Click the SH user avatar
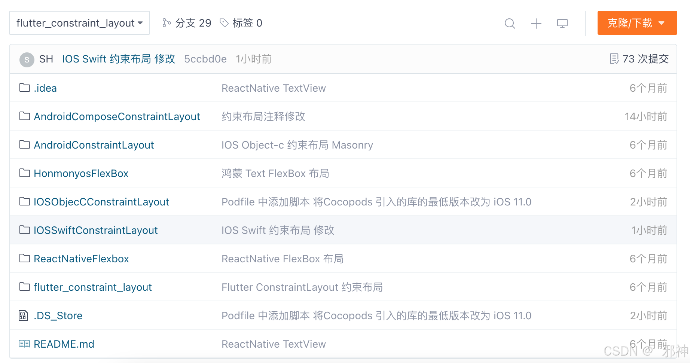Image resolution: width=690 pixels, height=363 pixels. [27, 60]
